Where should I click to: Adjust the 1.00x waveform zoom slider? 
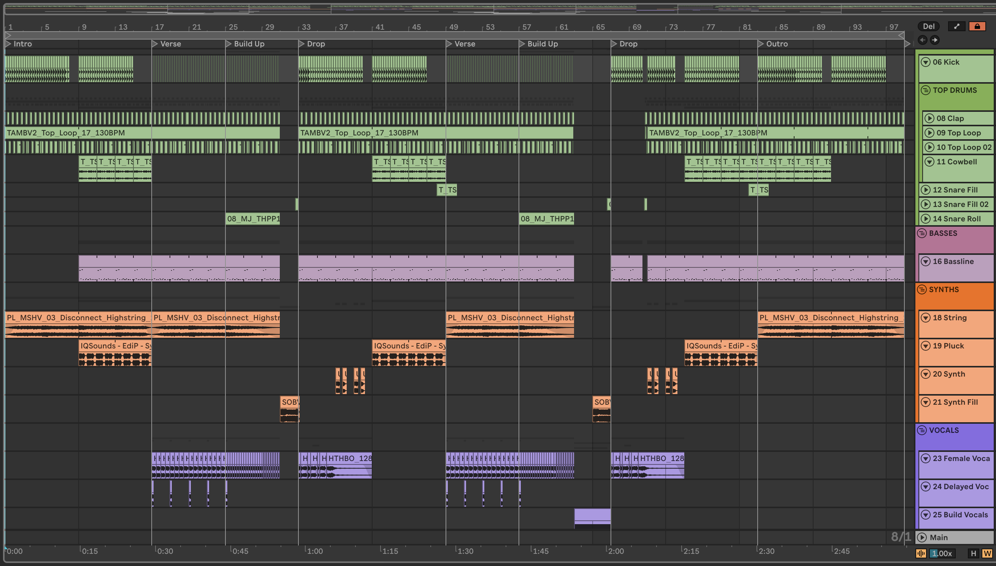(942, 553)
